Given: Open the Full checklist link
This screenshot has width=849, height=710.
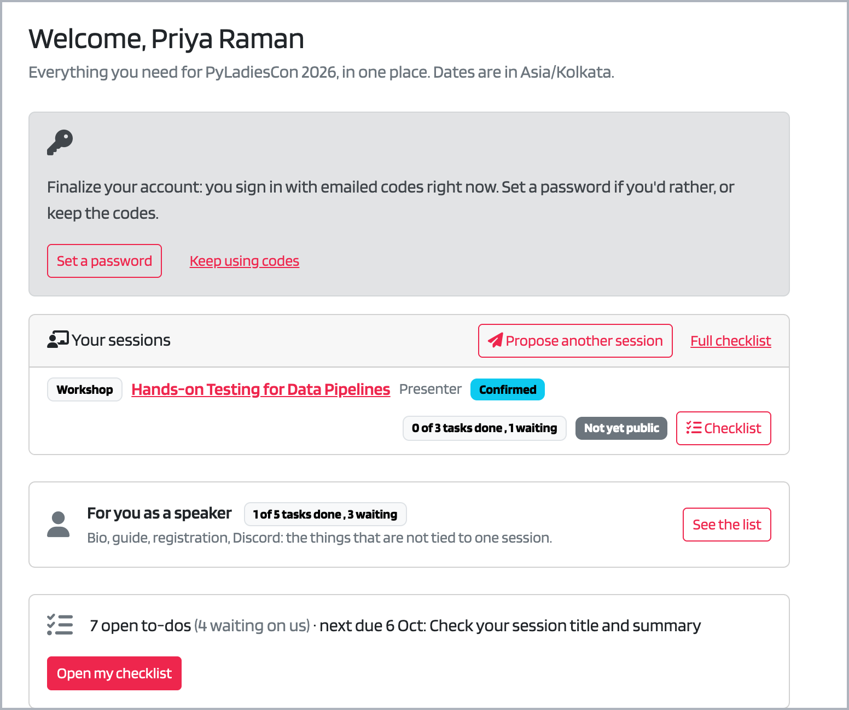Looking at the screenshot, I should (x=731, y=341).
